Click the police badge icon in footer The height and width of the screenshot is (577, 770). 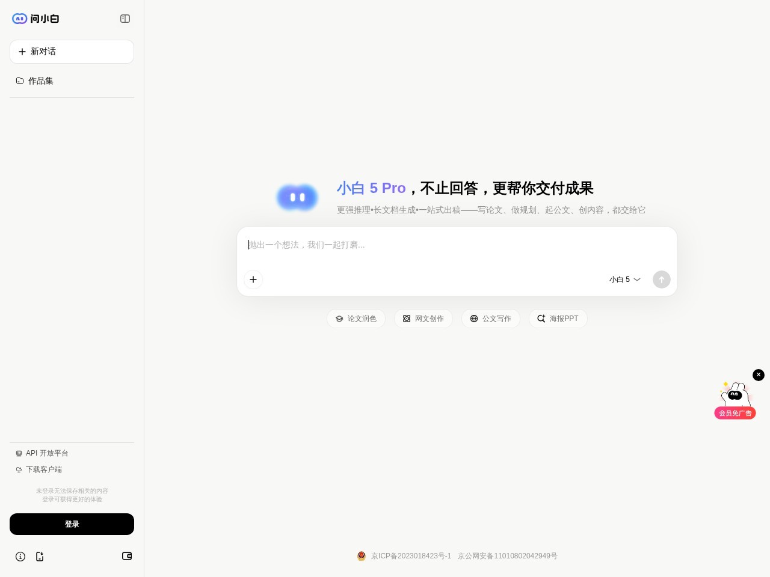pos(362,556)
